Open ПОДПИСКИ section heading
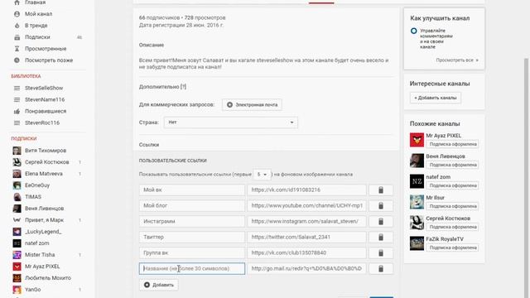The height and width of the screenshot is (298, 530). click(x=24, y=138)
